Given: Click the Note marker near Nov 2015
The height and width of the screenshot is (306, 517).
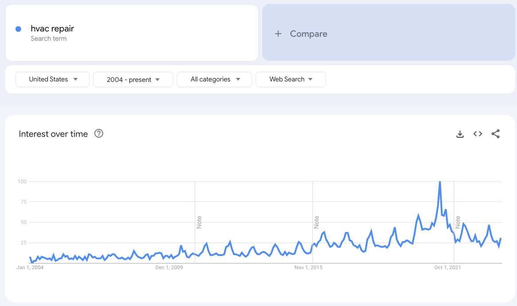Looking at the screenshot, I should tap(316, 222).
